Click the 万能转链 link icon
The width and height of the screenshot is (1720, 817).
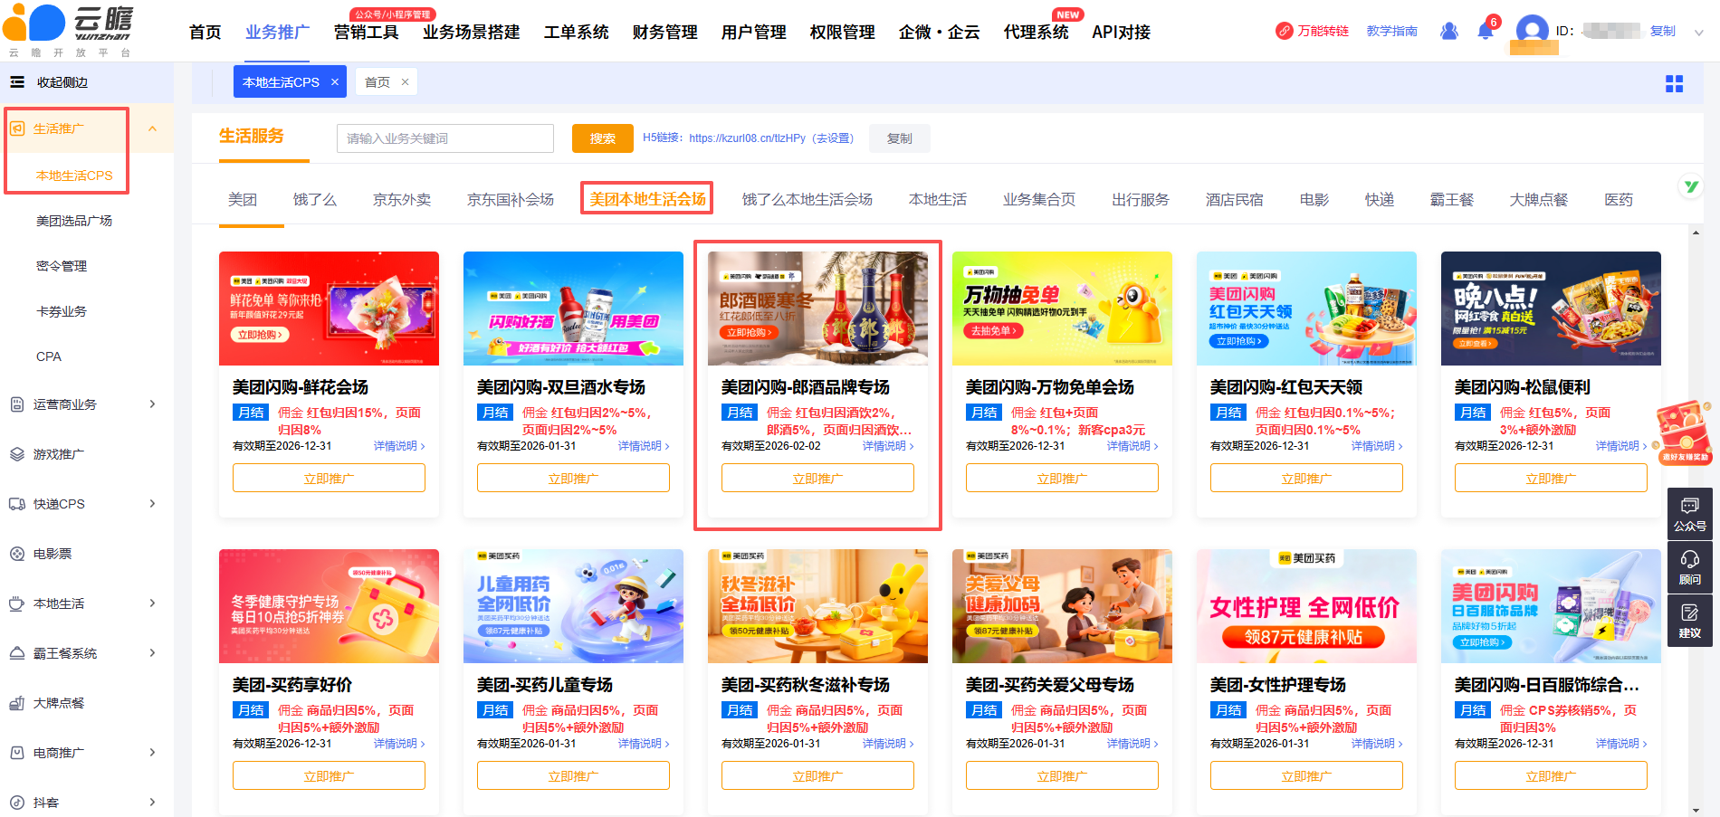pyautogui.click(x=1285, y=31)
